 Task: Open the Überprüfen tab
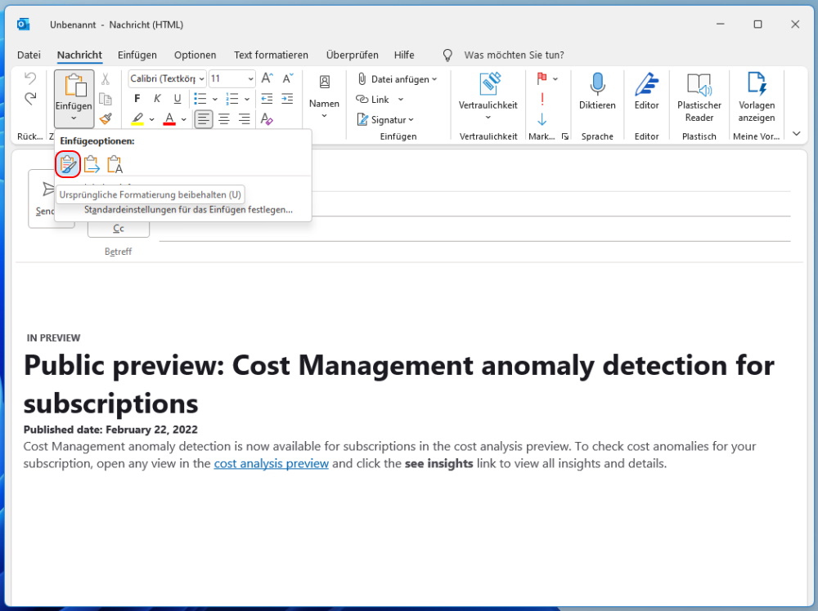[x=352, y=55]
